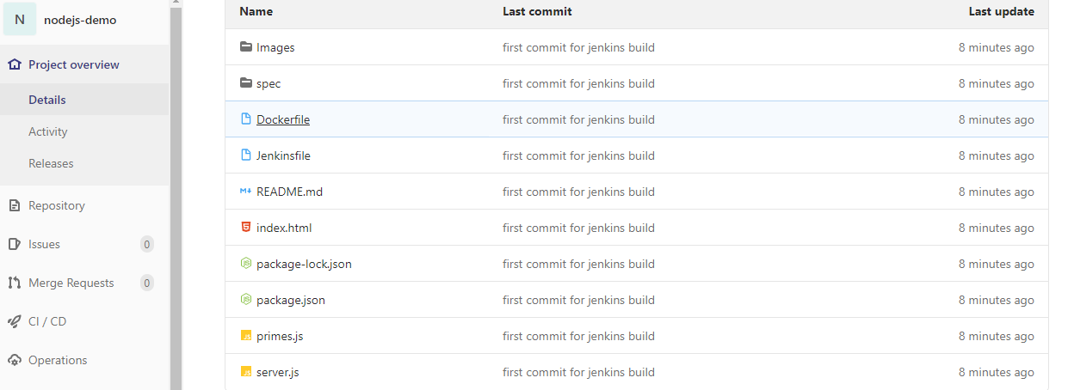Open the Jenkinsfile file link
1074x390 pixels.
pos(283,155)
